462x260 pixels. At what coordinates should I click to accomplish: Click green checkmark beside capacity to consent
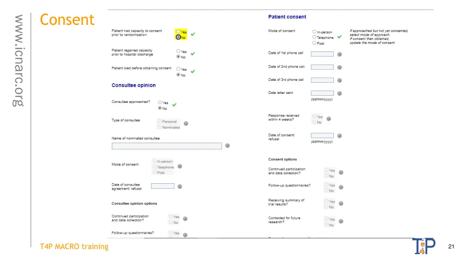[x=193, y=34]
